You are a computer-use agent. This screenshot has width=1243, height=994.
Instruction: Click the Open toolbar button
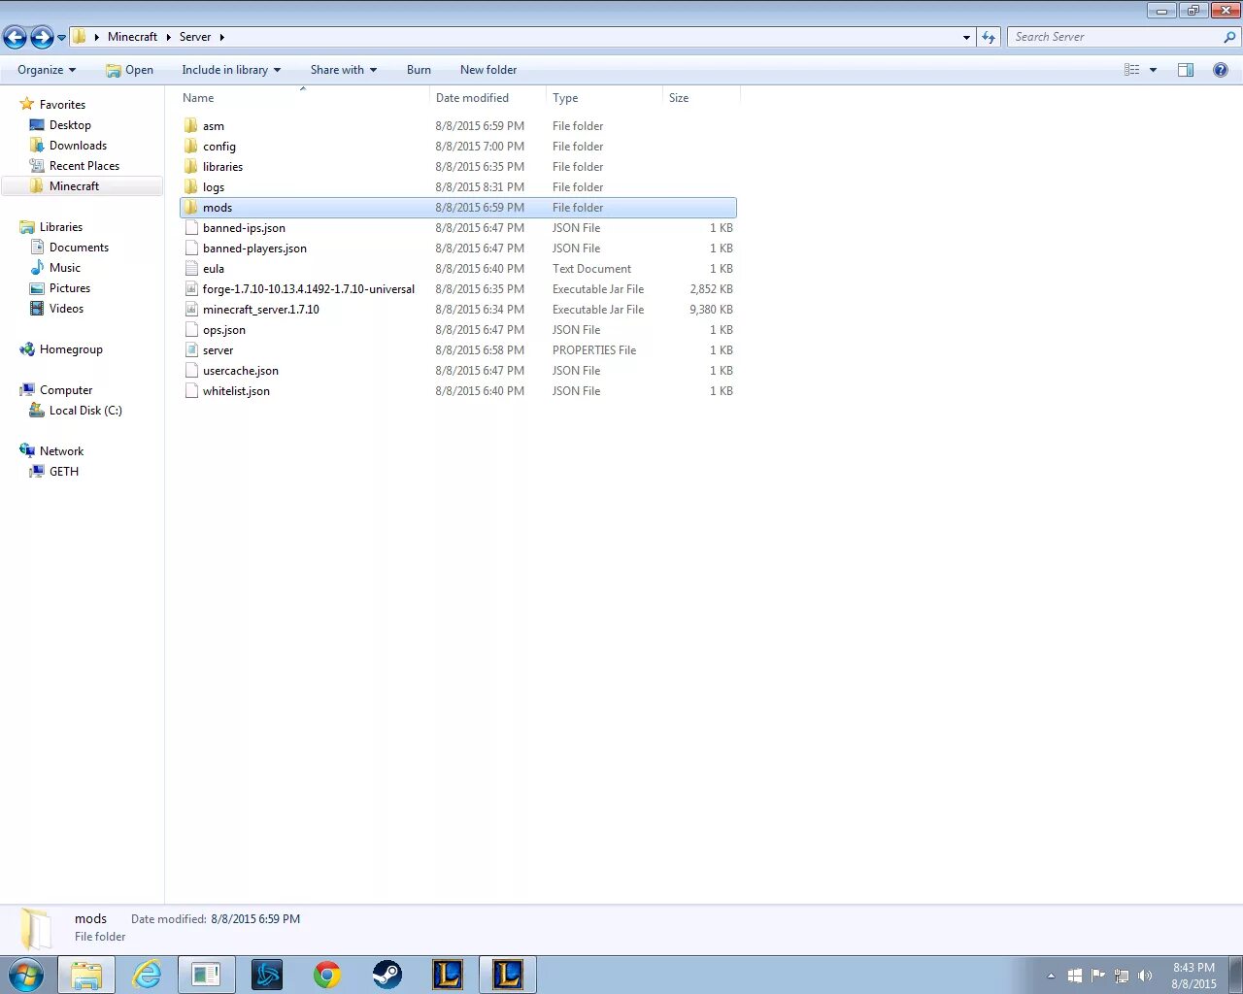(129, 70)
